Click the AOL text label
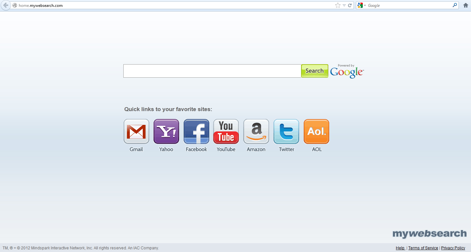The height and width of the screenshot is (252, 471). (317, 149)
